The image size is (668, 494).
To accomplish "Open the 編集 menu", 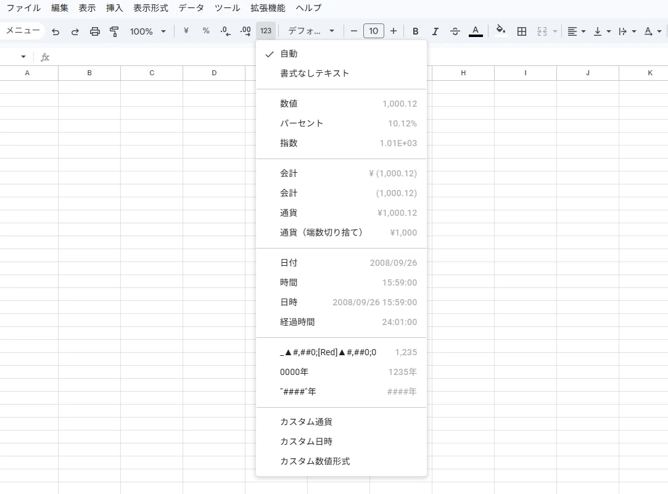I will tap(60, 8).
